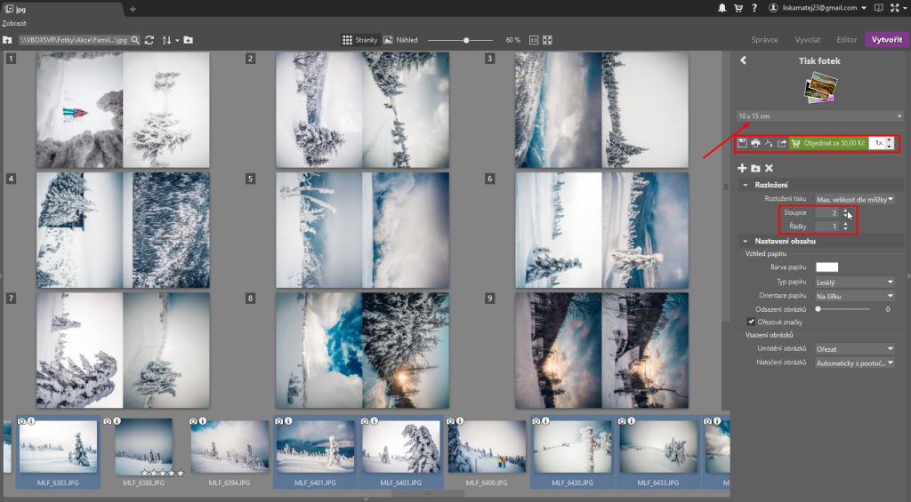The width and height of the screenshot is (911, 502).
Task: Click the Odsazení obrázků slider handle
Action: click(818, 309)
